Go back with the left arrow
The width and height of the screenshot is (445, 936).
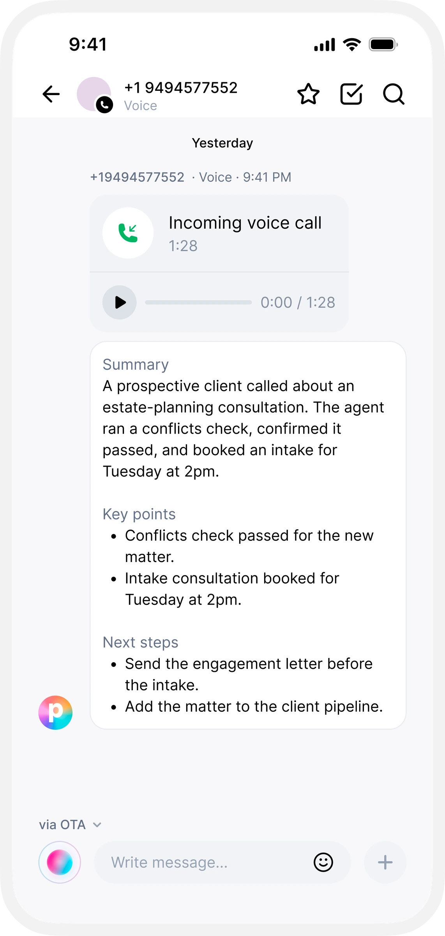(51, 94)
